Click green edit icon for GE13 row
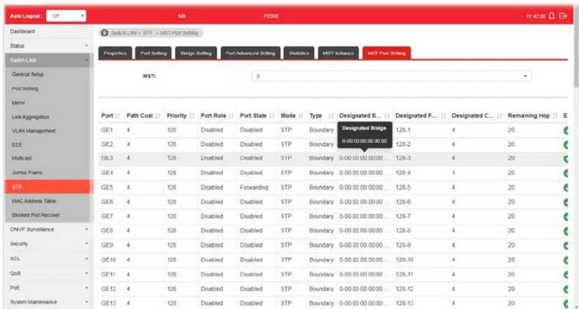The image size is (579, 309). click(565, 303)
